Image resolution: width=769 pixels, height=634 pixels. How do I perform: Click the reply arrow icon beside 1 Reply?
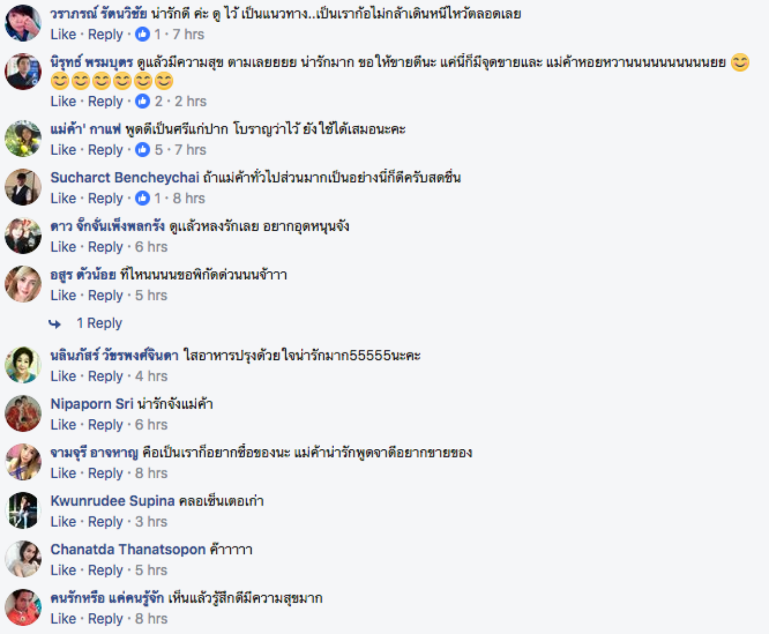[55, 324]
